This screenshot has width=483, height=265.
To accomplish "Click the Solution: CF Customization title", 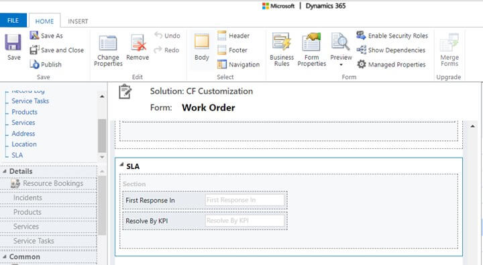I will coord(201,91).
